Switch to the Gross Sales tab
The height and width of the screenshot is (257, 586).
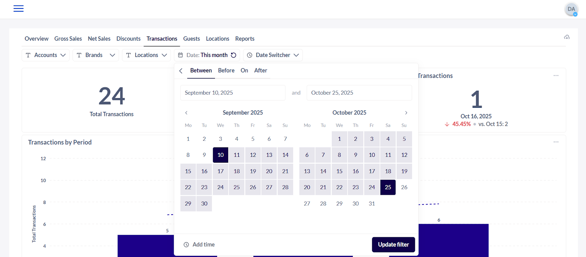click(68, 39)
